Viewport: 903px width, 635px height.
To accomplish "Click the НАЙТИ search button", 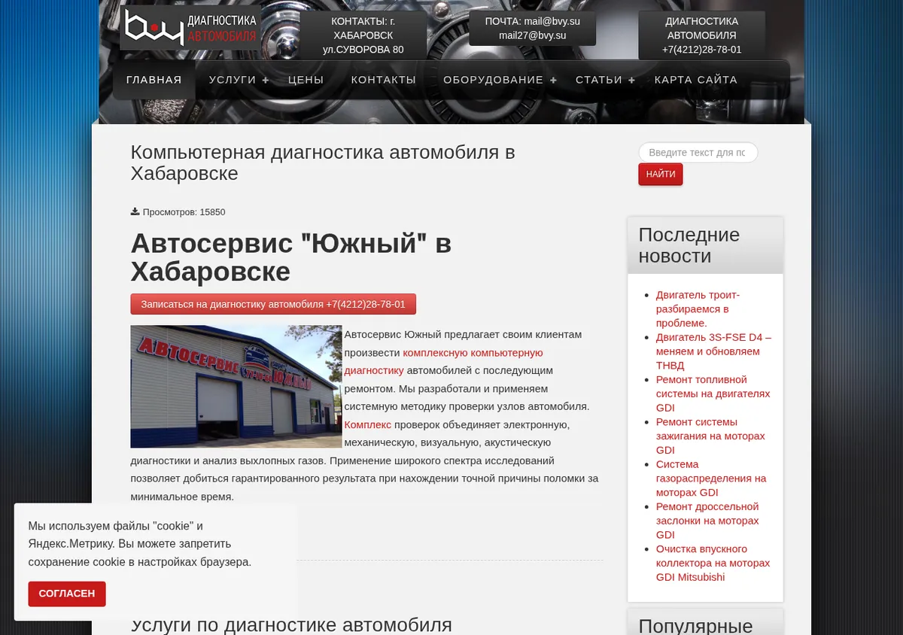I will click(661, 175).
